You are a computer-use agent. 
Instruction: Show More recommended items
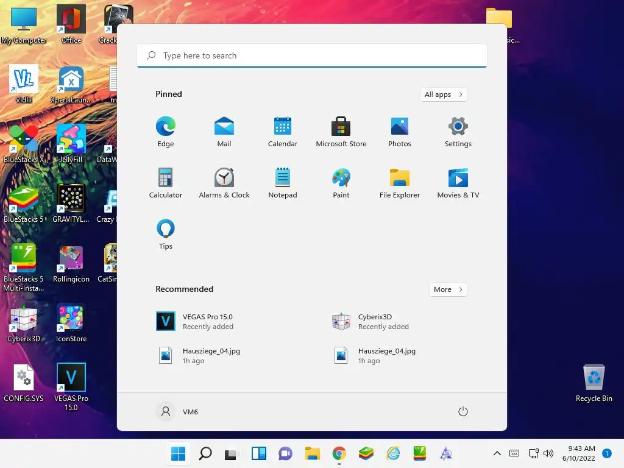[x=448, y=289]
